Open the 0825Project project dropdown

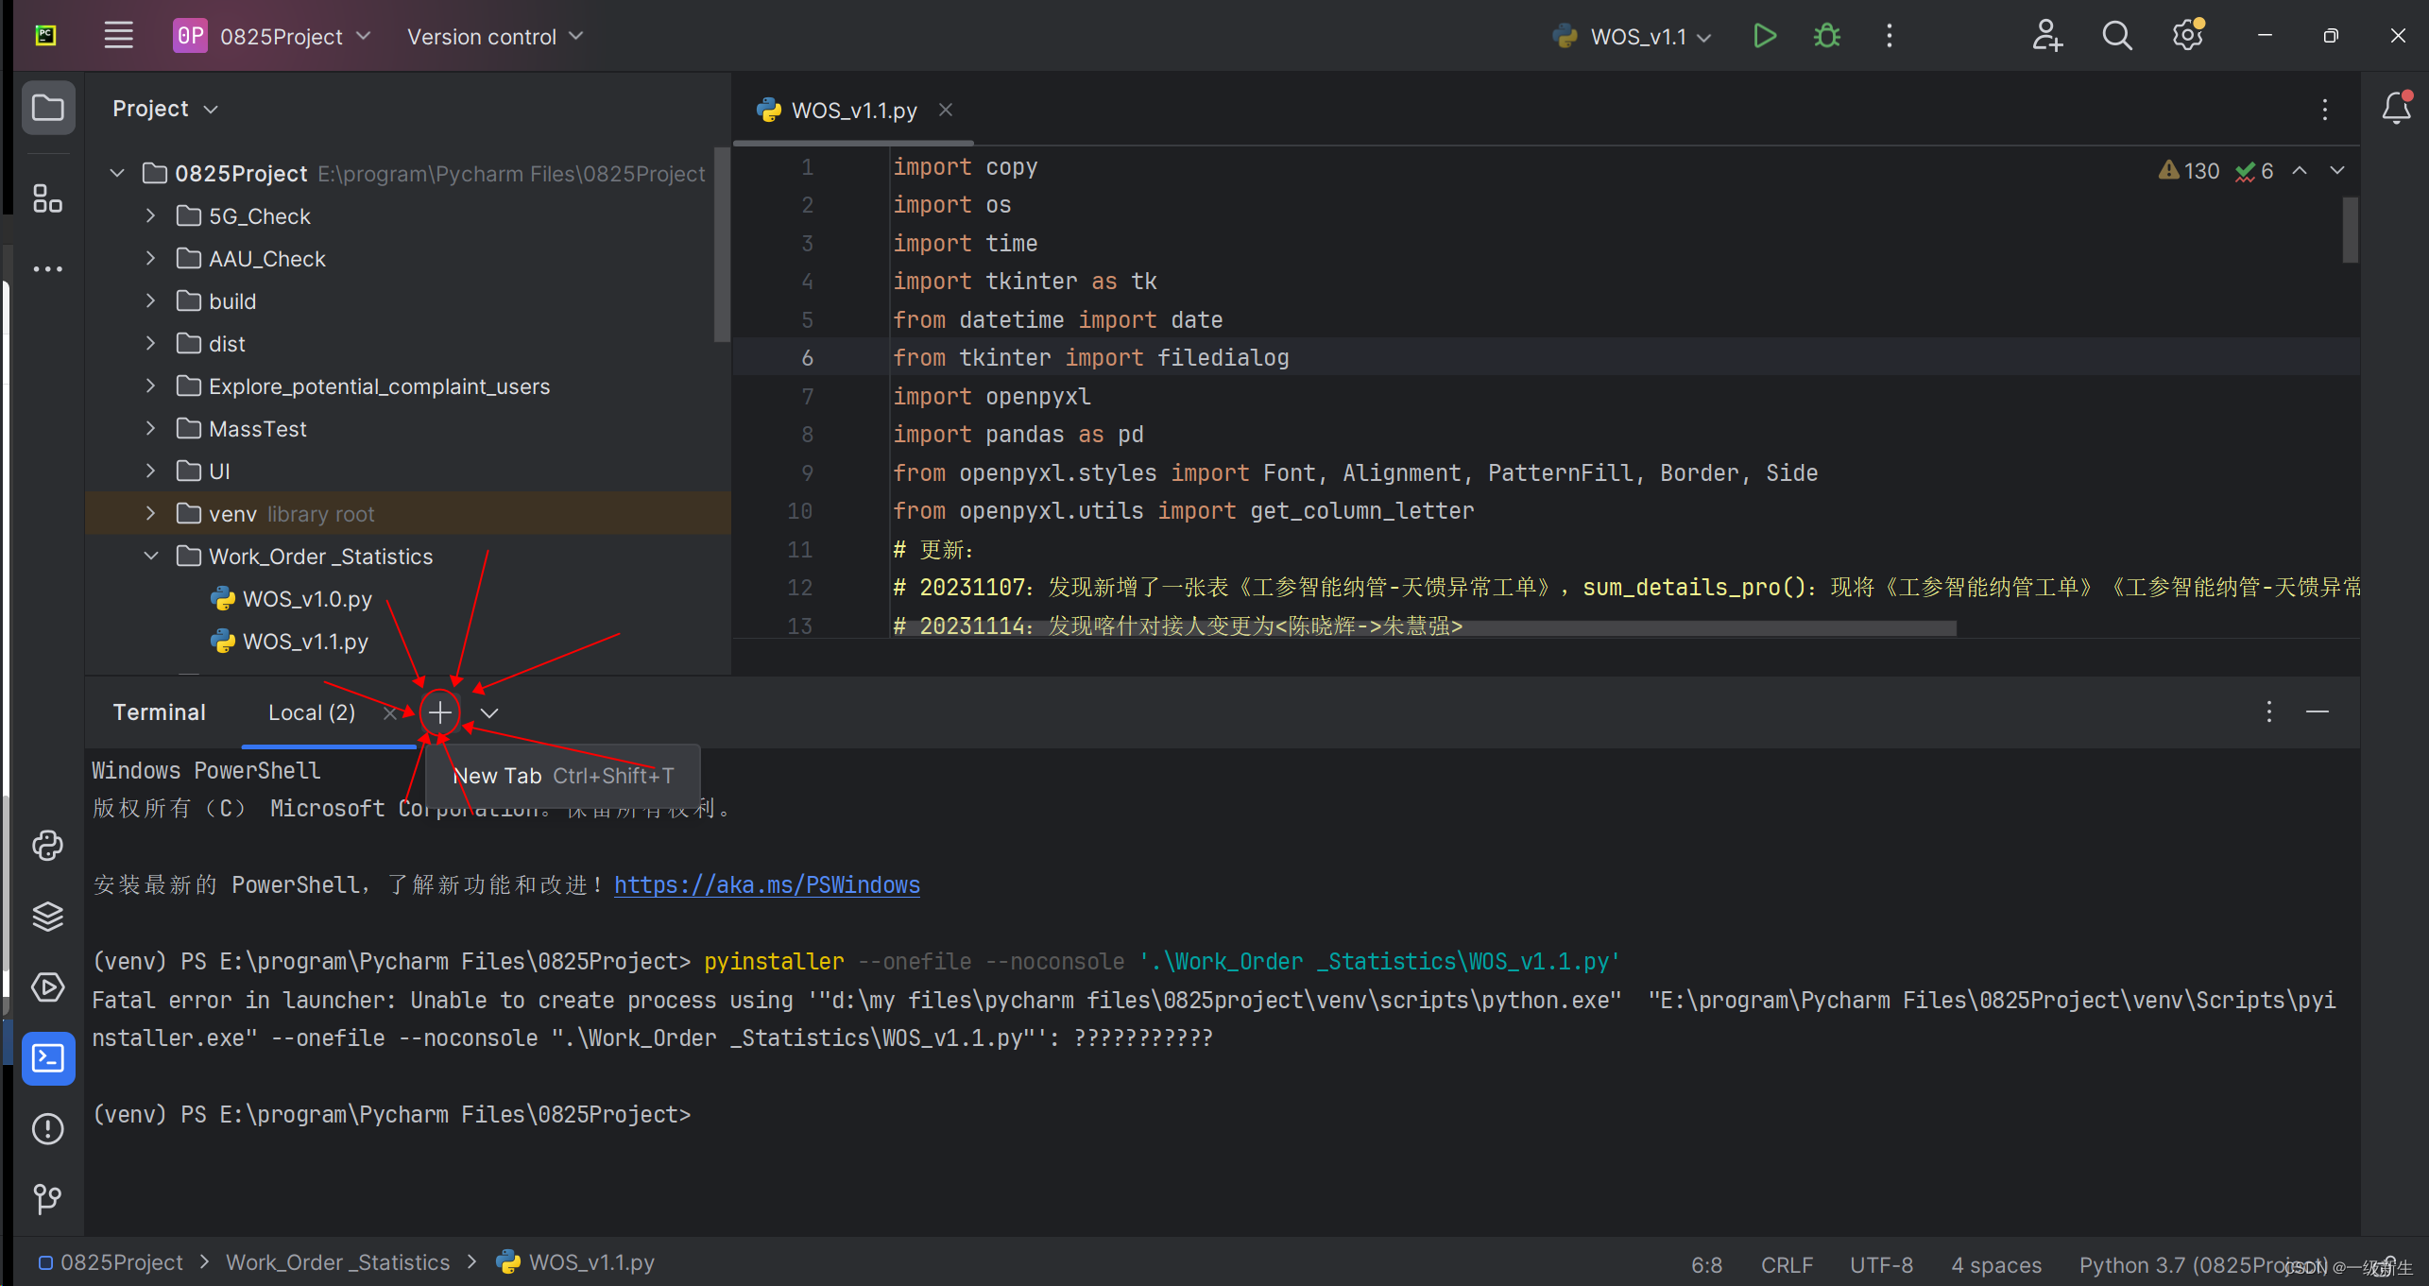click(272, 36)
